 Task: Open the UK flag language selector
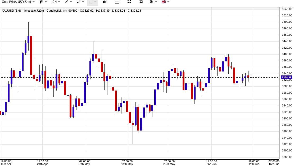tap(164, 2)
